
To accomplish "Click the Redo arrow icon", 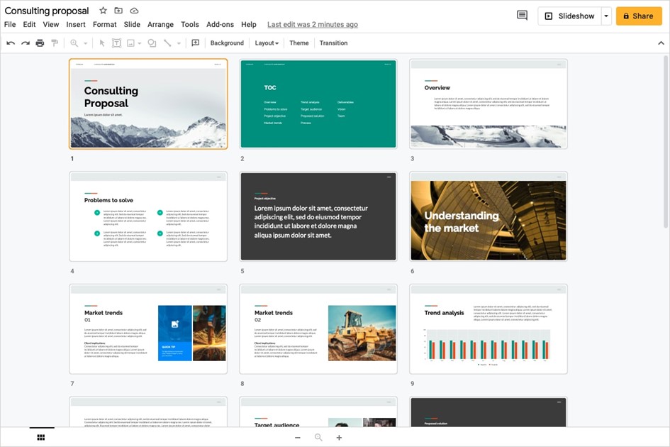I will (x=26, y=43).
